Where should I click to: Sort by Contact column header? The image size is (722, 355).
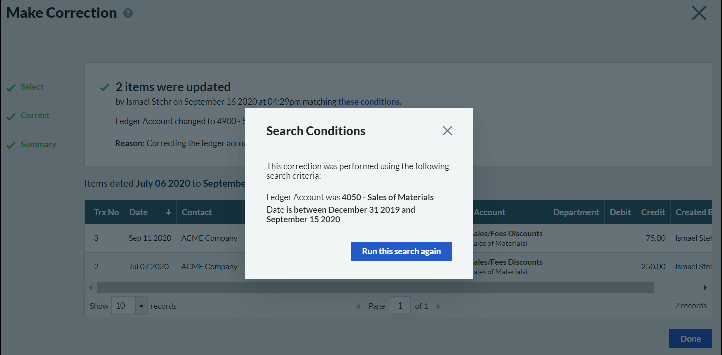(197, 212)
